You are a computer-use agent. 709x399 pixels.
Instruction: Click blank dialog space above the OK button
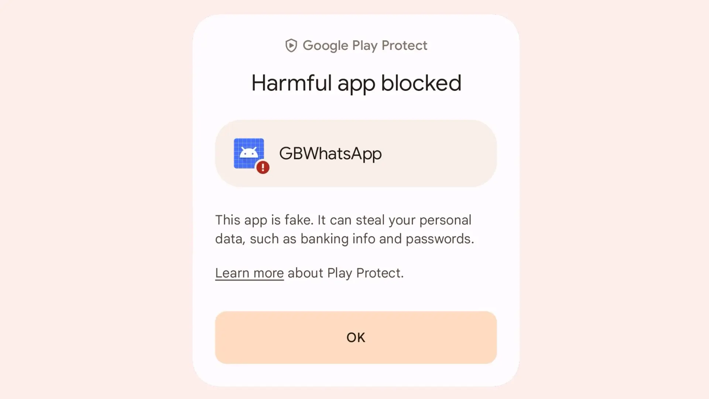(356, 296)
